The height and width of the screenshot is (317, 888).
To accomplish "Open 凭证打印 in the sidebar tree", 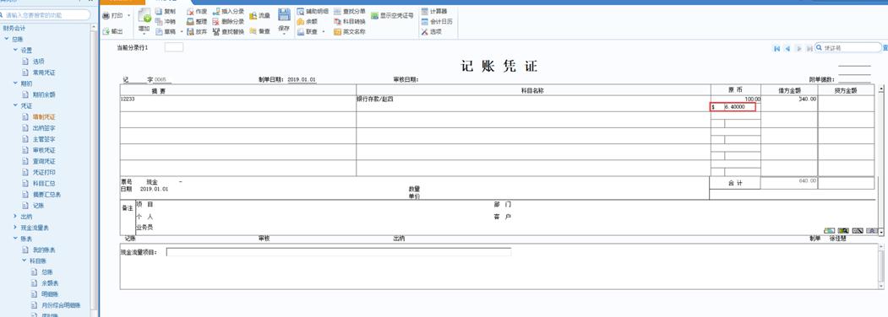I will [x=44, y=172].
